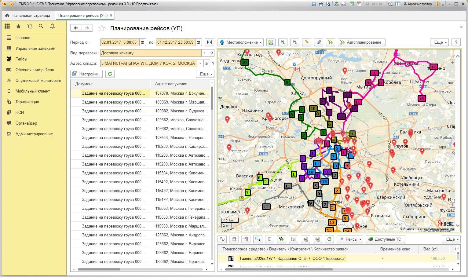468x277 pixels.
Task: Toggle the curved route line button
Action: click(222, 239)
